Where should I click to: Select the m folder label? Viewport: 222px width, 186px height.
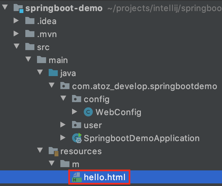pyautogui.click(x=76, y=165)
